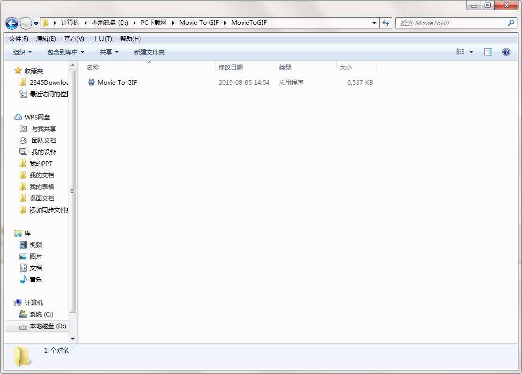Click the change view icon
Viewport: 522px width, 374px height.
click(460, 52)
